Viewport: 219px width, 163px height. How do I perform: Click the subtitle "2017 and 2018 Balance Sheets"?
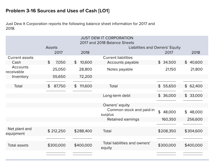pos(107,43)
